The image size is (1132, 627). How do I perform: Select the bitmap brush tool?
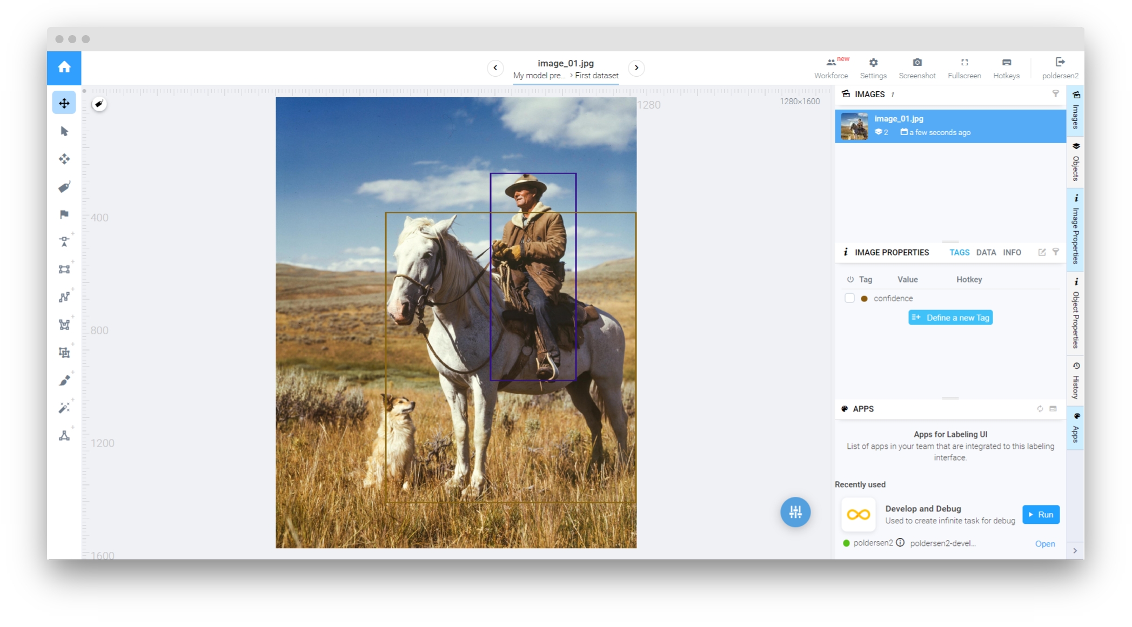[x=64, y=380]
